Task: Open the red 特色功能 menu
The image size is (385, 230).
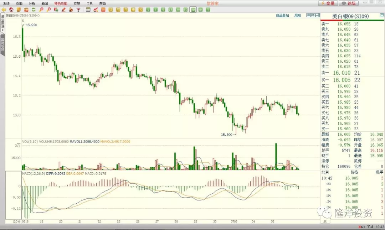Action: (61, 4)
